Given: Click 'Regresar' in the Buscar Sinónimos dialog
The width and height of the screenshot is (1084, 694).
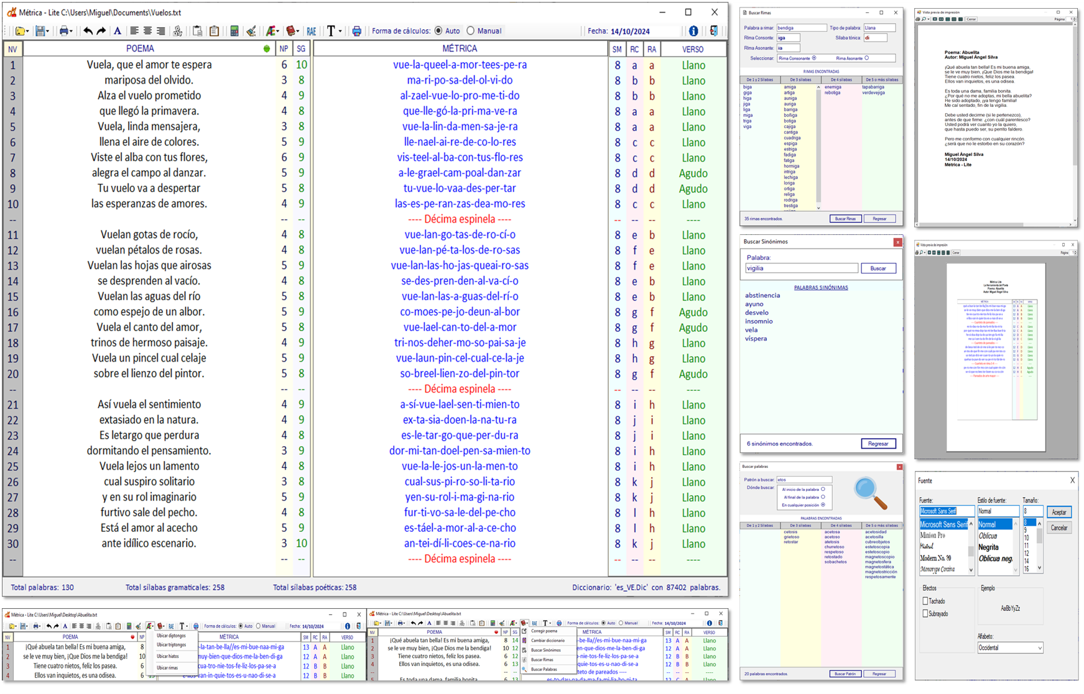Looking at the screenshot, I should coord(878,444).
